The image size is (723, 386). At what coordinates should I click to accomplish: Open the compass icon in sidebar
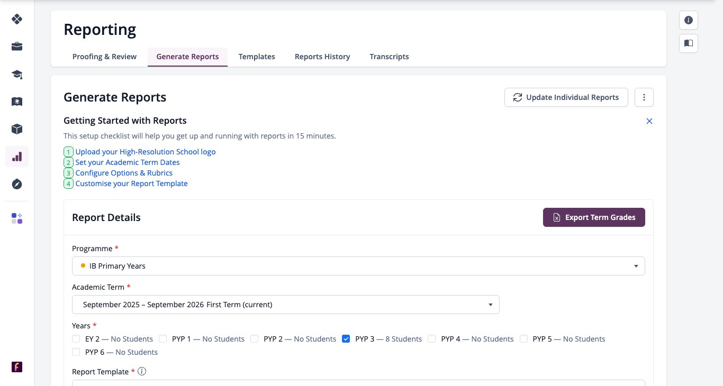17,184
